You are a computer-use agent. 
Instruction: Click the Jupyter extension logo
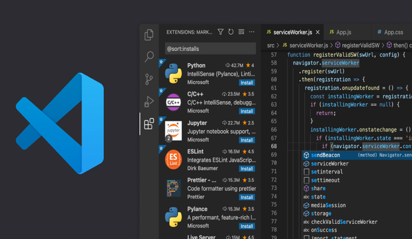[x=173, y=131]
